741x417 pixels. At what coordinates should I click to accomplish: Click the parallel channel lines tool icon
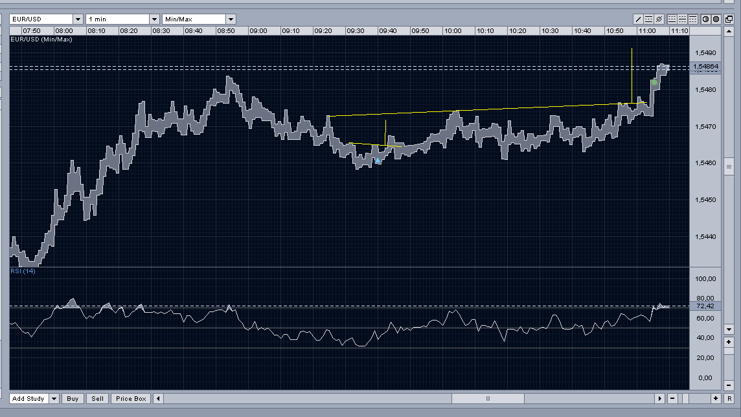click(649, 19)
